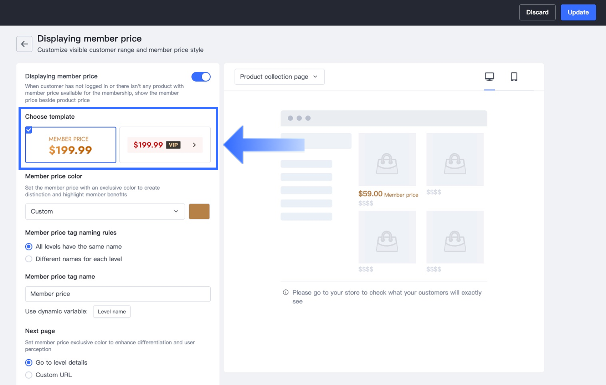Image resolution: width=606 pixels, height=385 pixels.
Task: Focus the Member price tag name field
Action: (118, 294)
